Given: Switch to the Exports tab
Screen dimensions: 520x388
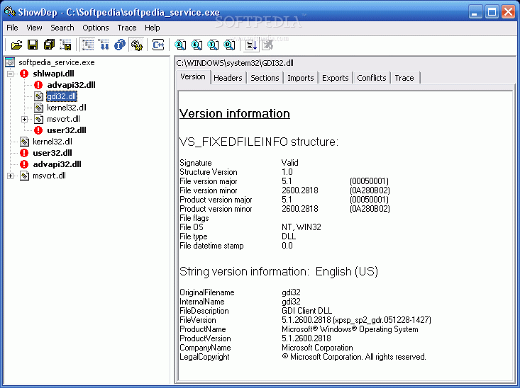Looking at the screenshot, I should [x=336, y=78].
